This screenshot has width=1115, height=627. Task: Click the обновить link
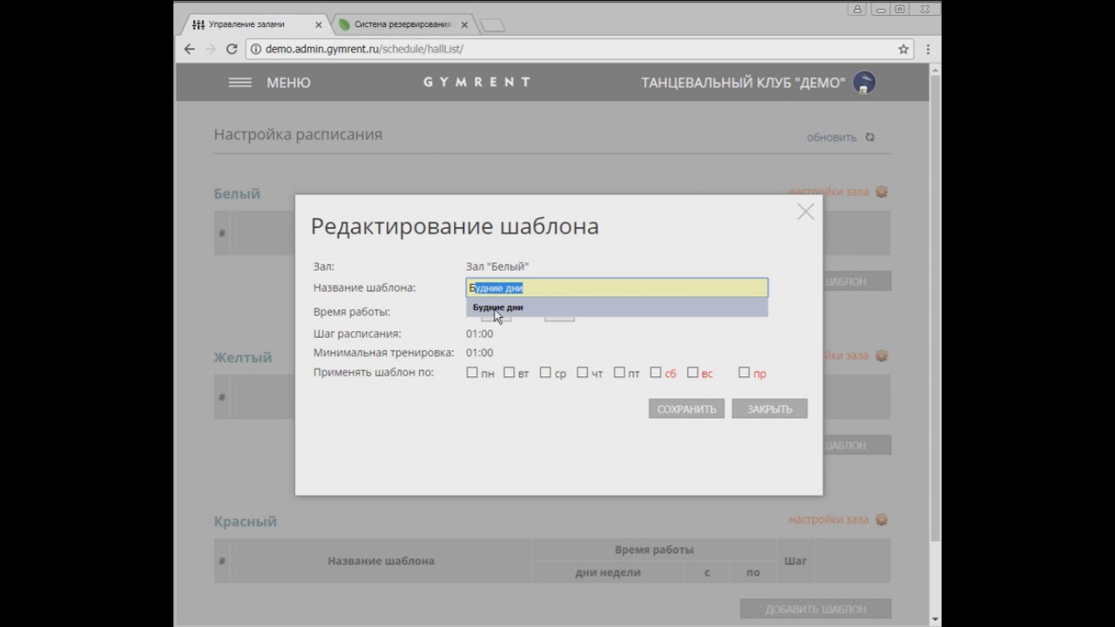point(832,138)
